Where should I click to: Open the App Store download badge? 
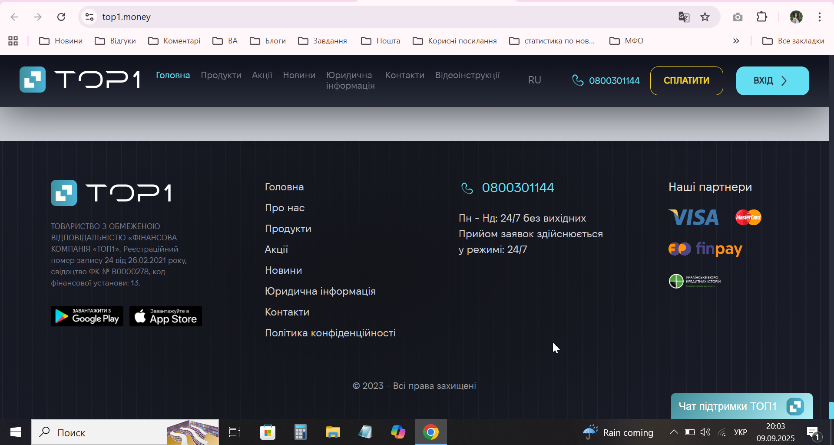165,316
